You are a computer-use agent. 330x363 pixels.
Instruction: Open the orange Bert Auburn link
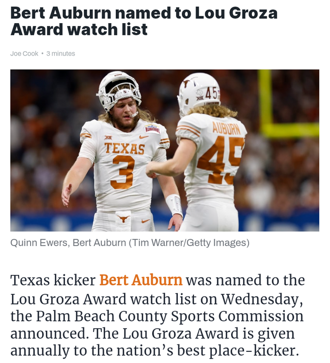pyautogui.click(x=141, y=280)
